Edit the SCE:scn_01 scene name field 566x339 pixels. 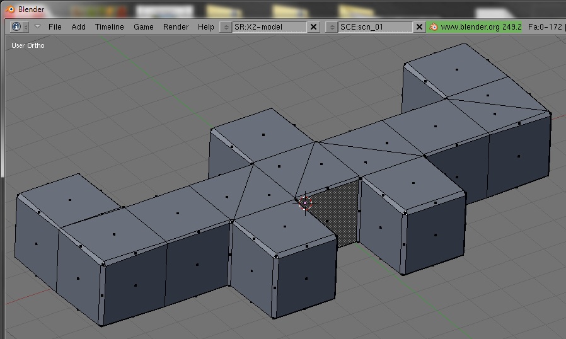375,27
